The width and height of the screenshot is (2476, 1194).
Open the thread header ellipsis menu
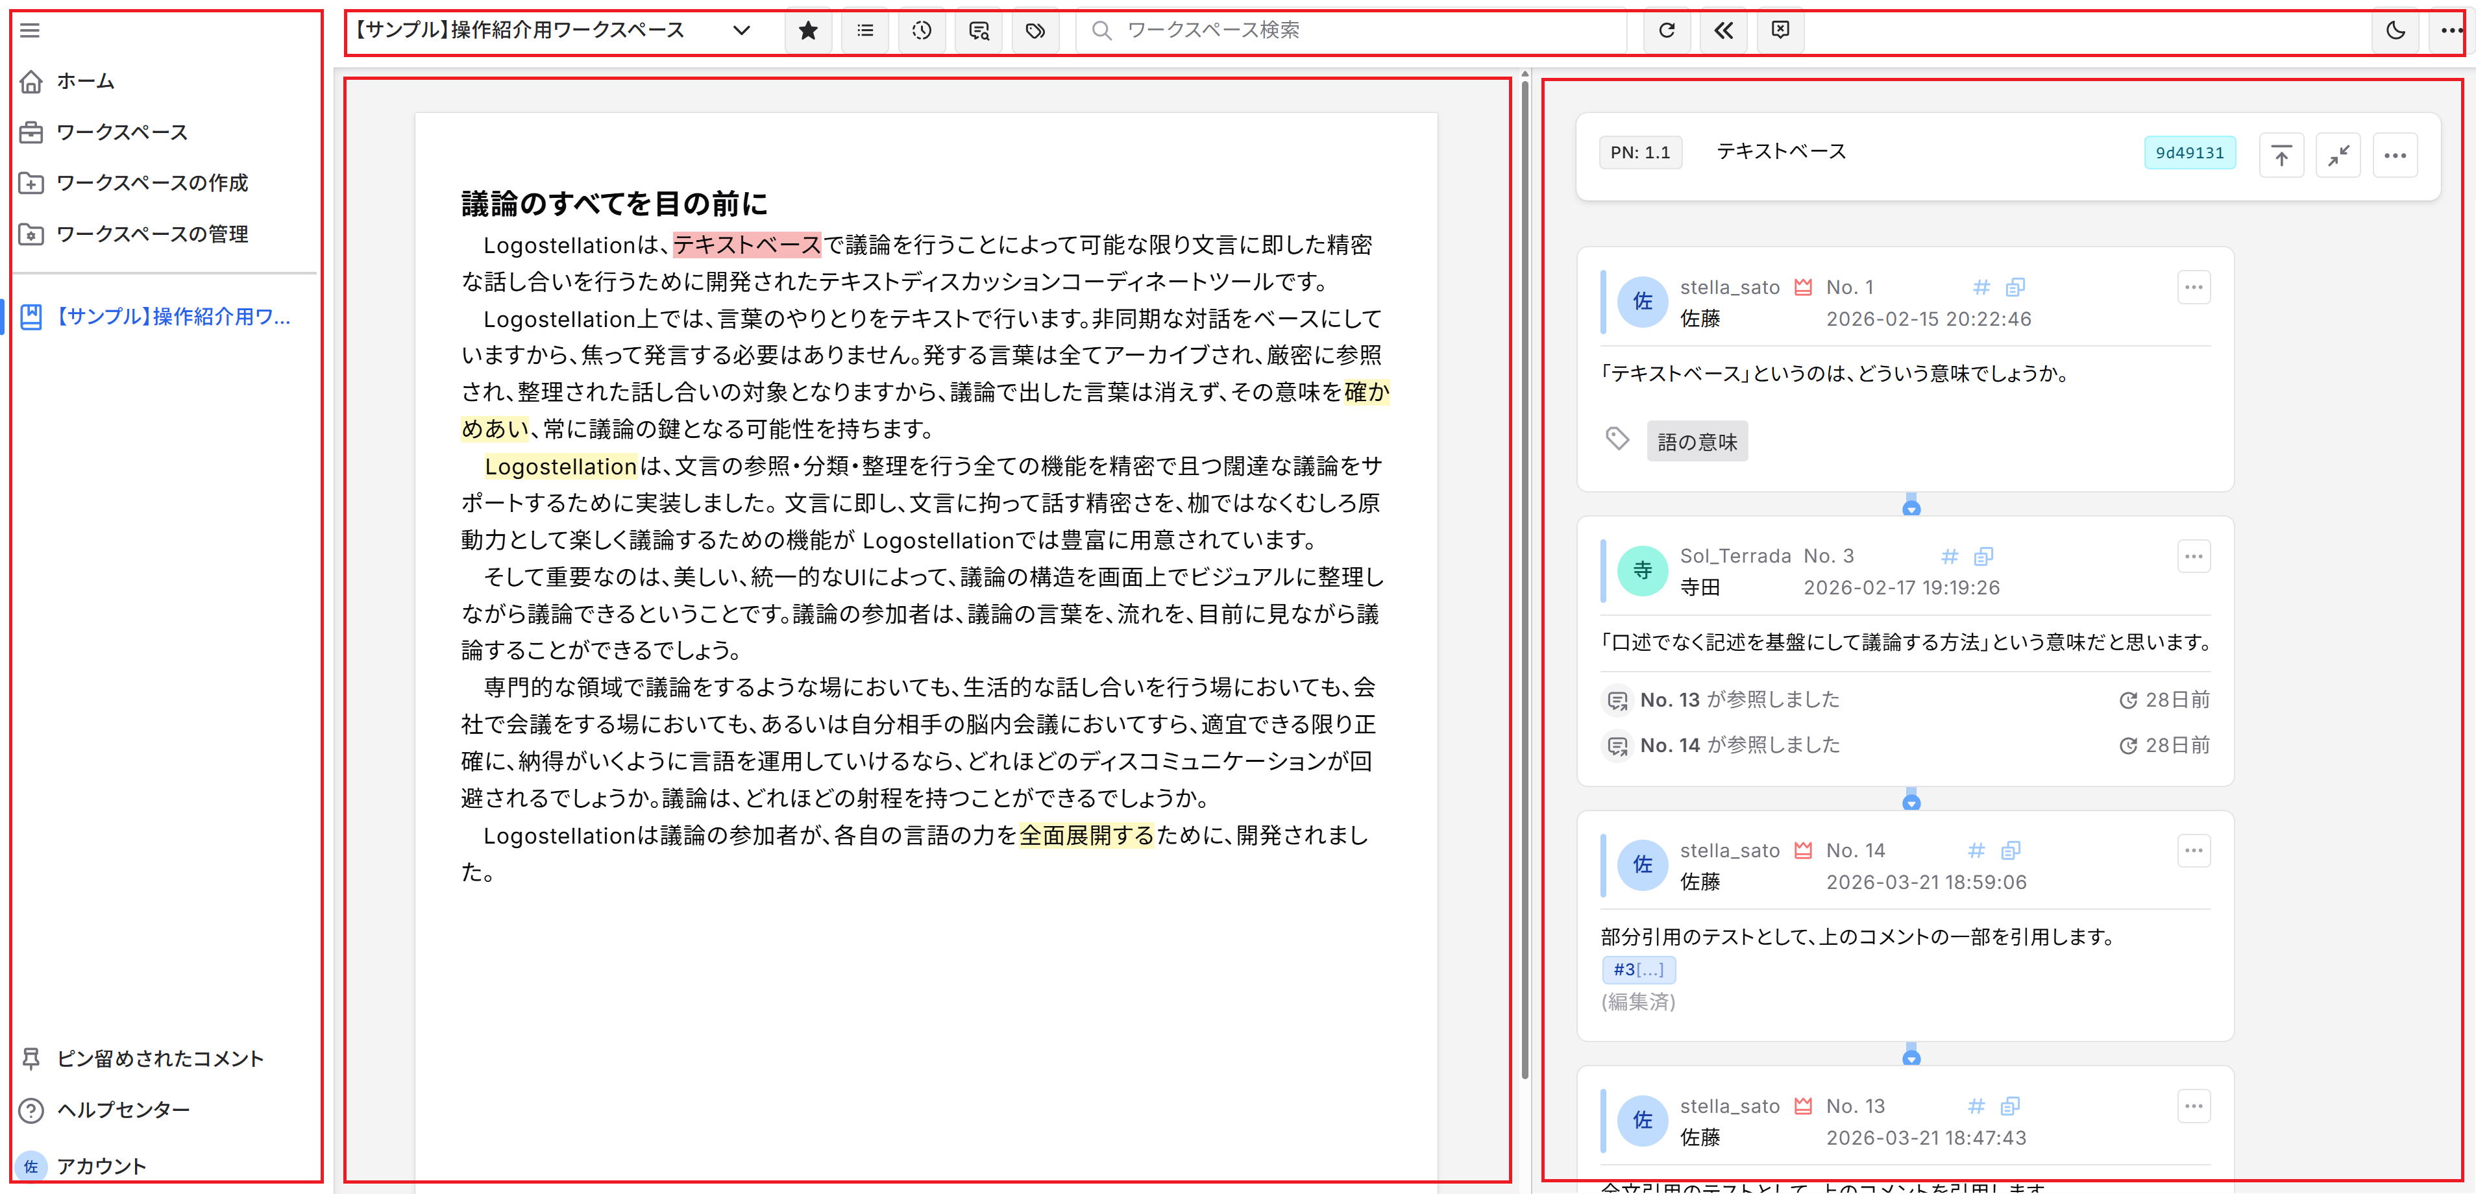(2396, 155)
